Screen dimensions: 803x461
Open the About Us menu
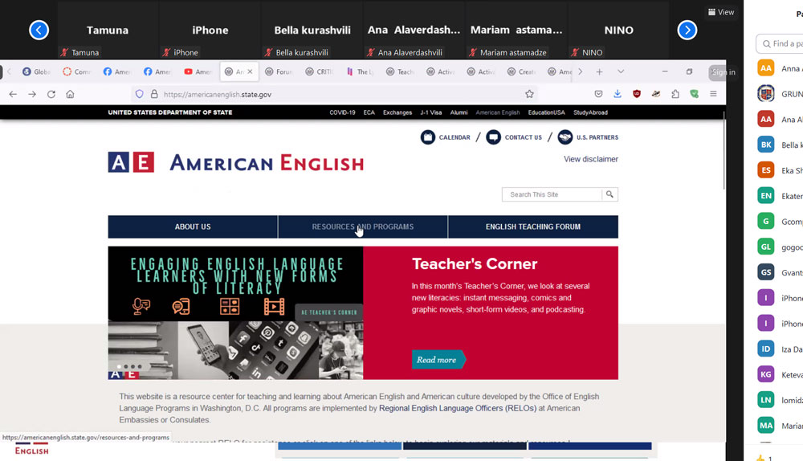(x=193, y=226)
